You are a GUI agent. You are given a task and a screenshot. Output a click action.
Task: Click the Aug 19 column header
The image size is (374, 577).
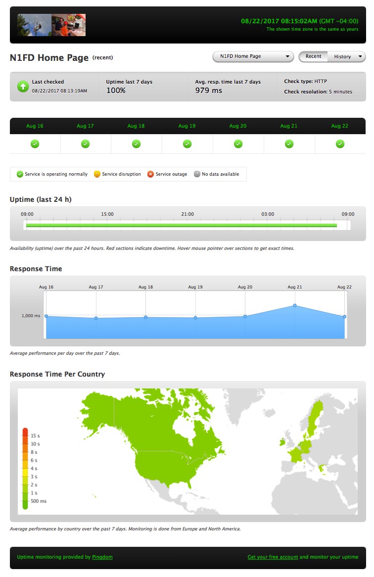187,126
